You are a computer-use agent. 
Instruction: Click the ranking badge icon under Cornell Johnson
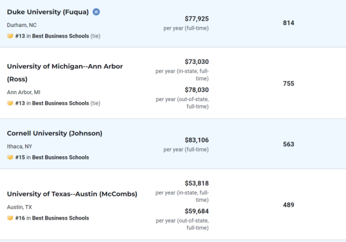tap(10, 157)
